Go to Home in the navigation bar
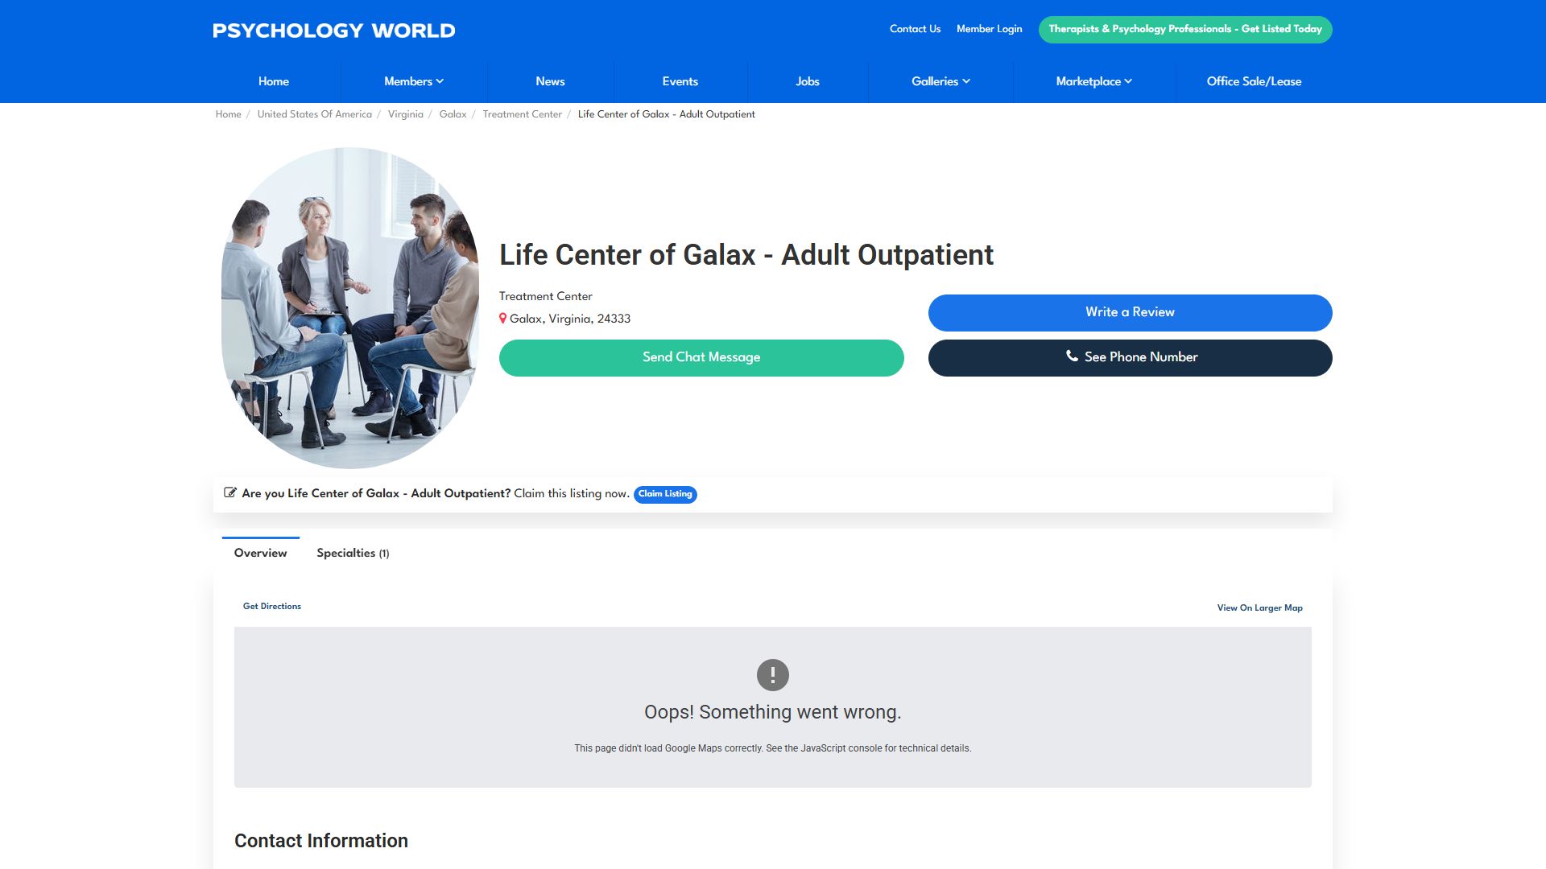 tap(274, 81)
